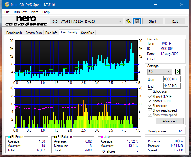The height and width of the screenshot is (157, 191).
Task: Click the PO failures label
Action: coord(109,151)
